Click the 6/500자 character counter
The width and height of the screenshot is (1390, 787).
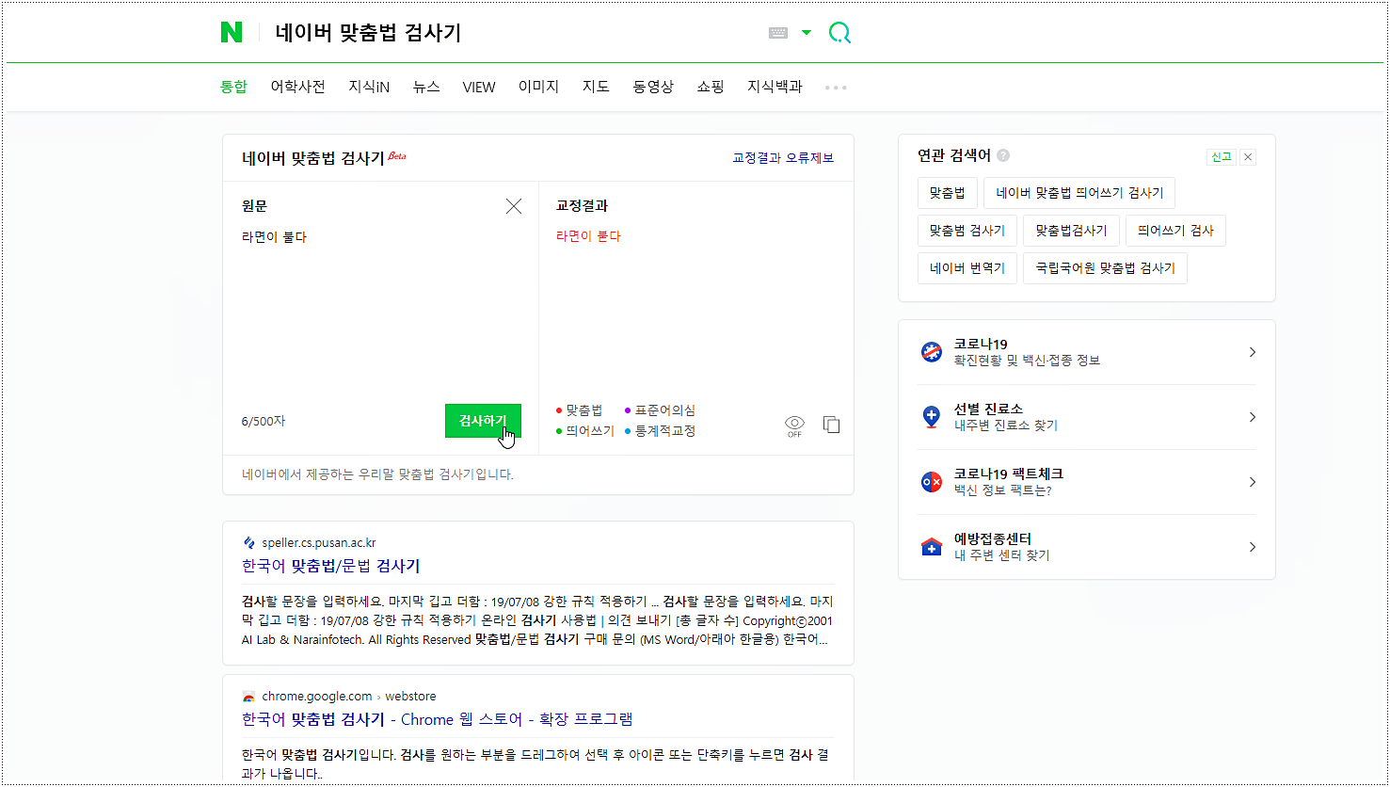coord(264,421)
